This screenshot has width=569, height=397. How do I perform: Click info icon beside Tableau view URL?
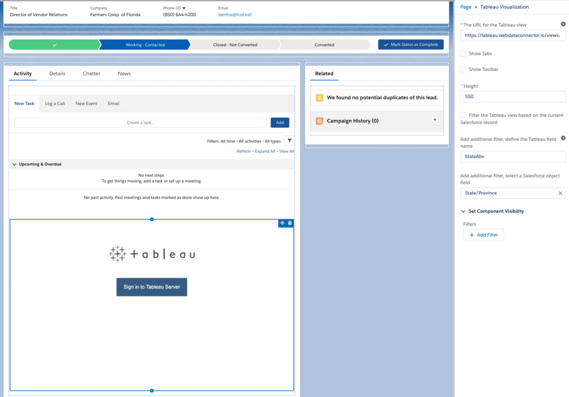coord(563,24)
